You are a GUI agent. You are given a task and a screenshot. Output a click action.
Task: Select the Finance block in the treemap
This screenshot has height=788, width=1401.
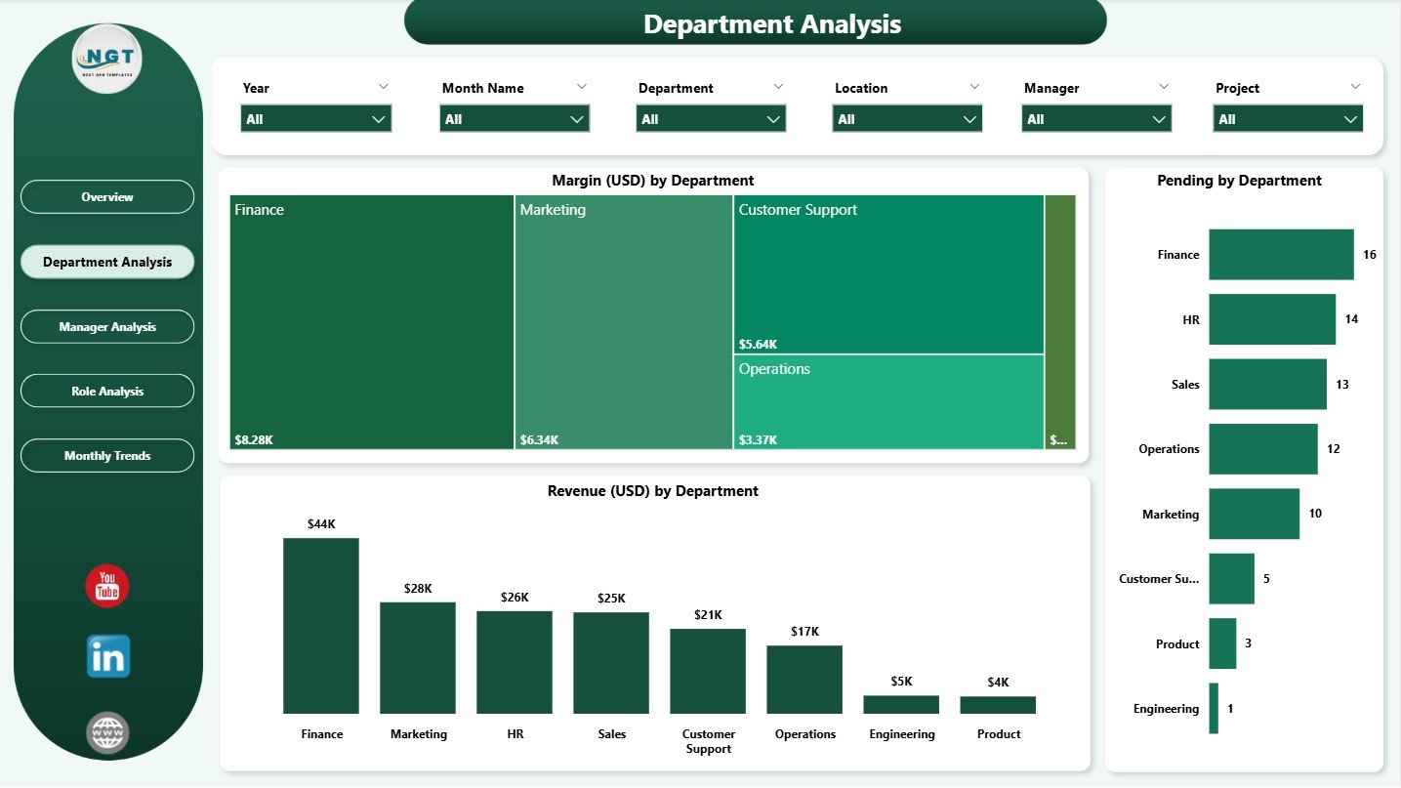[371, 322]
